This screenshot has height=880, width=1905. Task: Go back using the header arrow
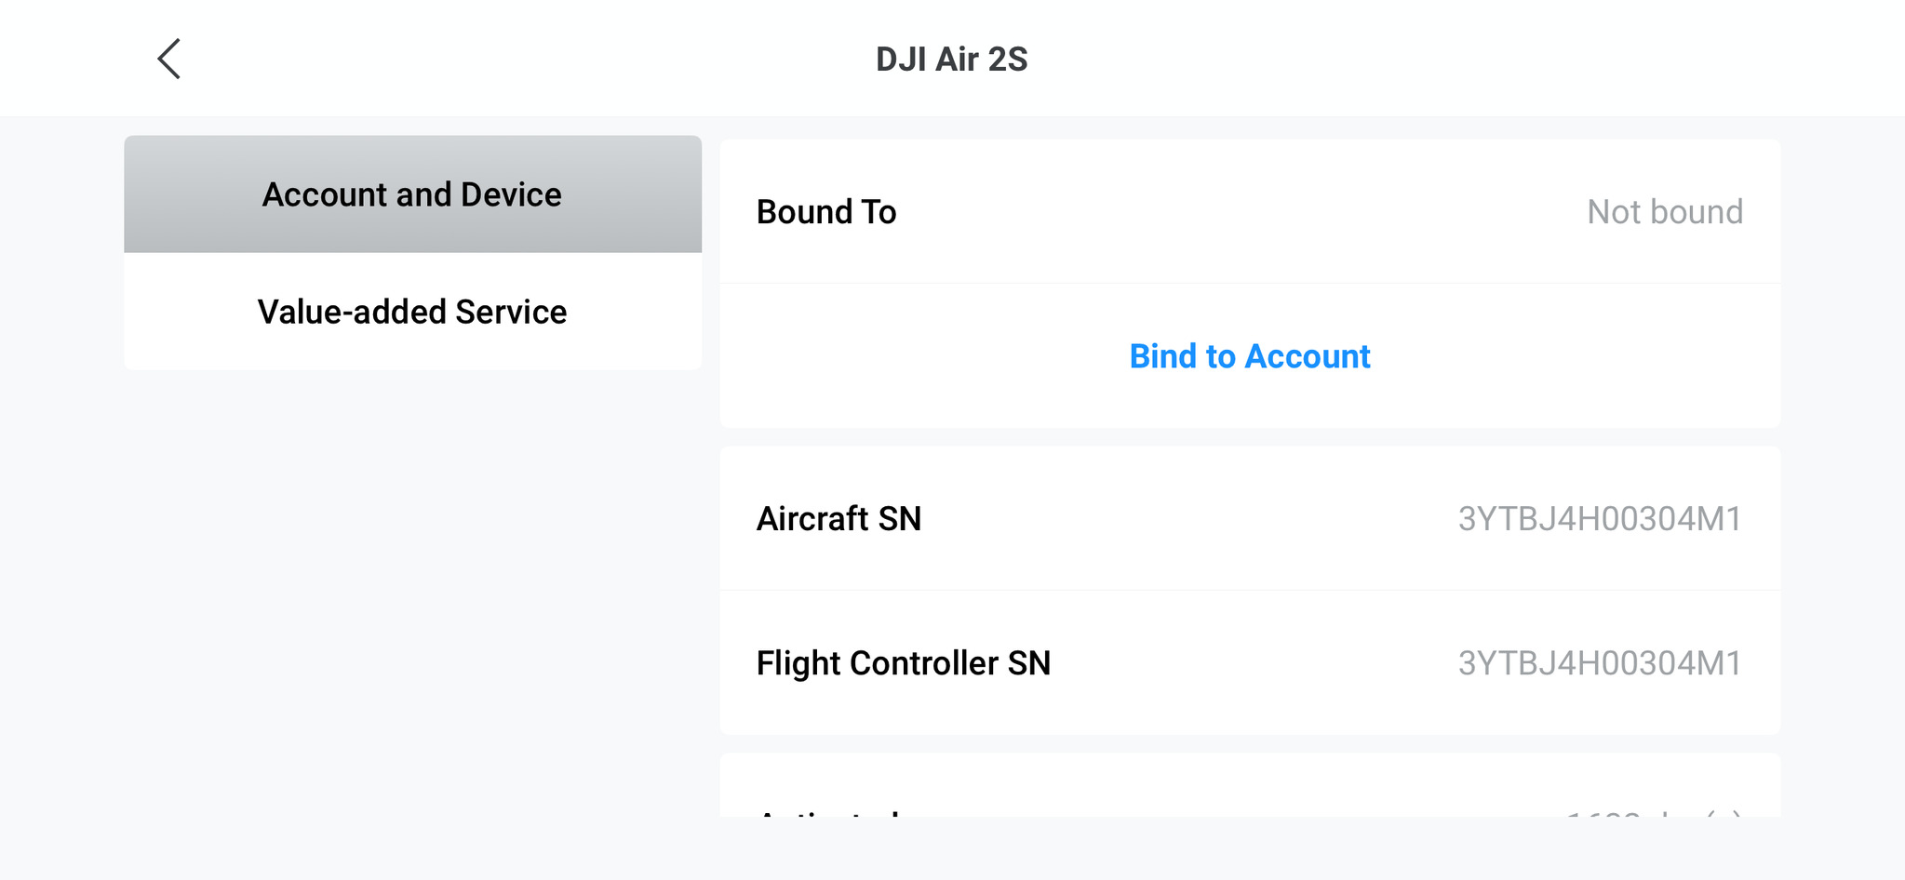point(169,60)
